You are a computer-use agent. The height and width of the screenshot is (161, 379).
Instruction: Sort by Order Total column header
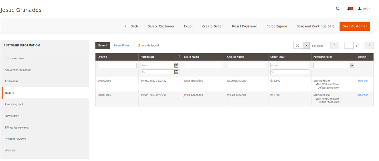point(290,57)
